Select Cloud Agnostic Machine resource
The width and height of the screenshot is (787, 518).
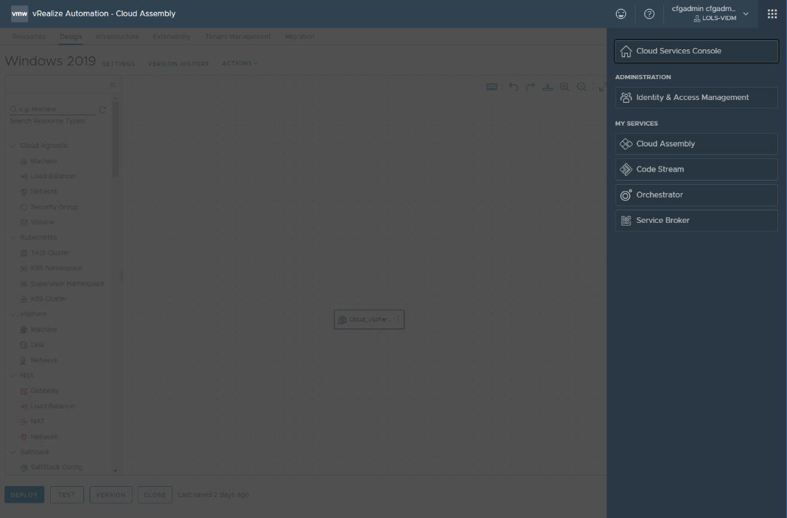38,161
